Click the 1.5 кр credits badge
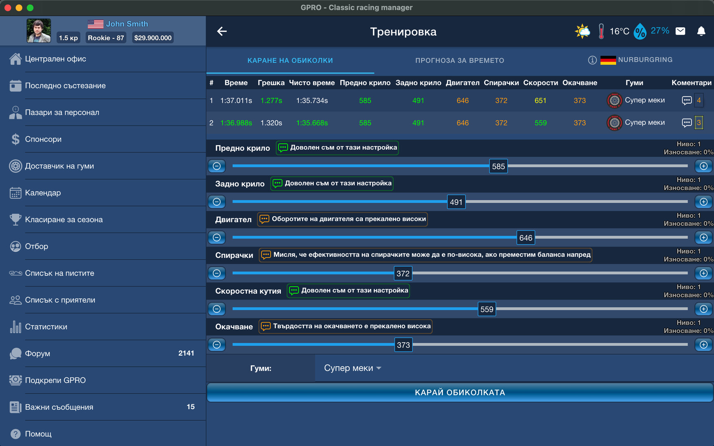Screen dimensions: 714x446 tap(68, 38)
